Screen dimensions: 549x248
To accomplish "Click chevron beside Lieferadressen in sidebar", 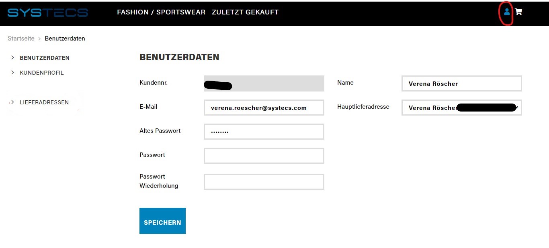I will click(x=12, y=102).
